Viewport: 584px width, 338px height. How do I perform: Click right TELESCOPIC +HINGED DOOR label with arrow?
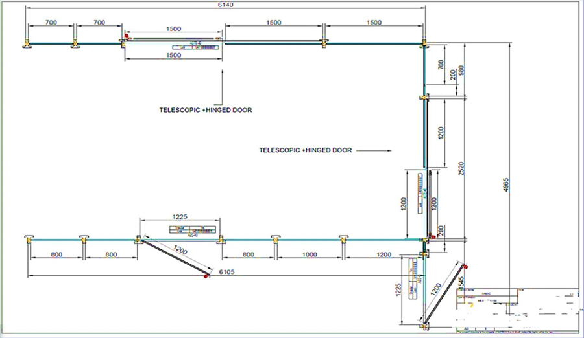(x=306, y=150)
